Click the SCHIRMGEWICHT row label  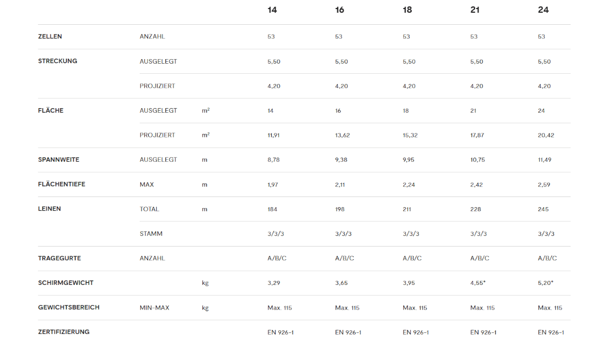66,283
